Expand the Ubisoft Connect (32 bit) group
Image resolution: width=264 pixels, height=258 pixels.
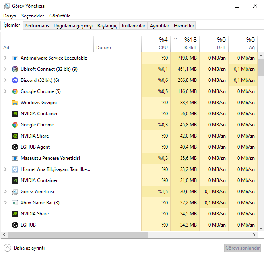coord(6,69)
